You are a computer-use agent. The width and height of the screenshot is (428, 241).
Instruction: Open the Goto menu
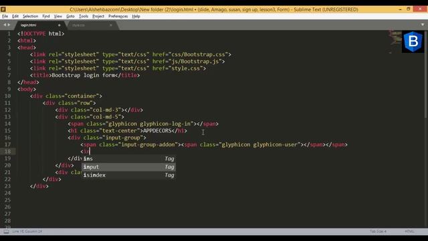pyautogui.click(x=70, y=16)
